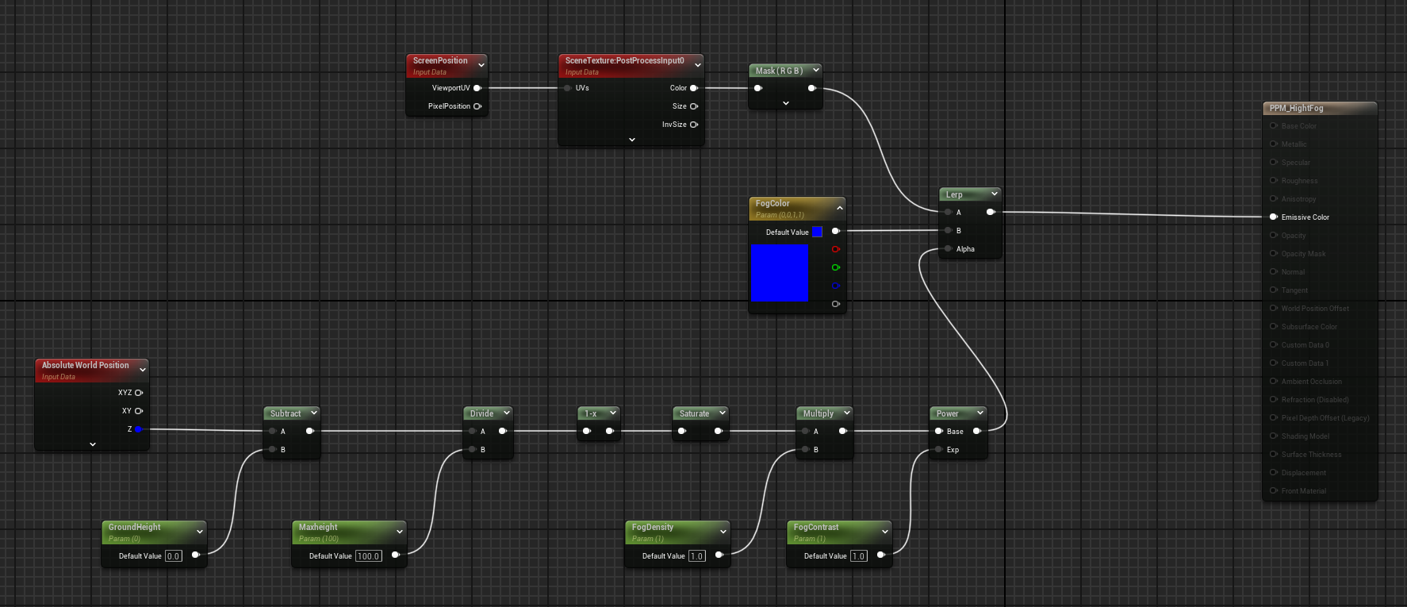Select the PPM_HightFog result node title
This screenshot has width=1407, height=607.
point(1297,108)
